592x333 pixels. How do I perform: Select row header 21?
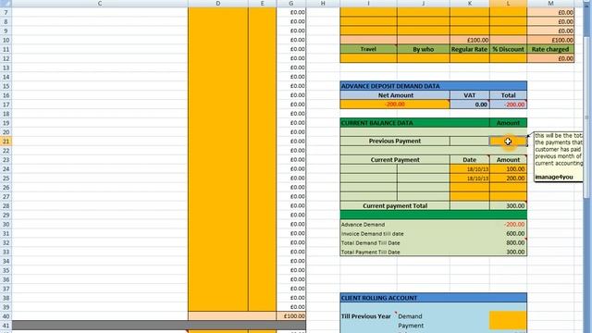6,142
